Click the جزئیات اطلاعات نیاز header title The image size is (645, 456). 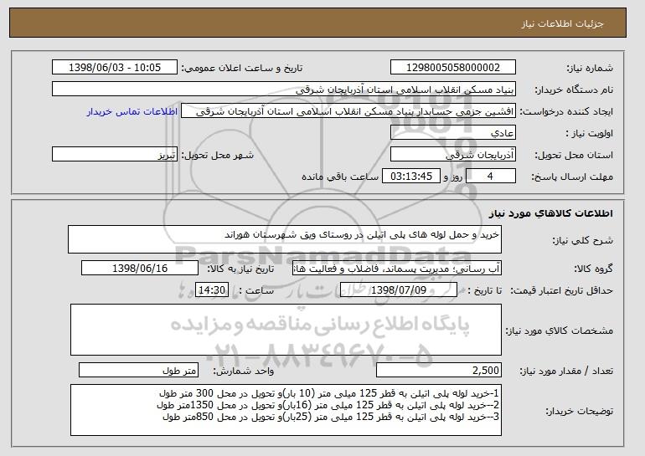click(562, 23)
